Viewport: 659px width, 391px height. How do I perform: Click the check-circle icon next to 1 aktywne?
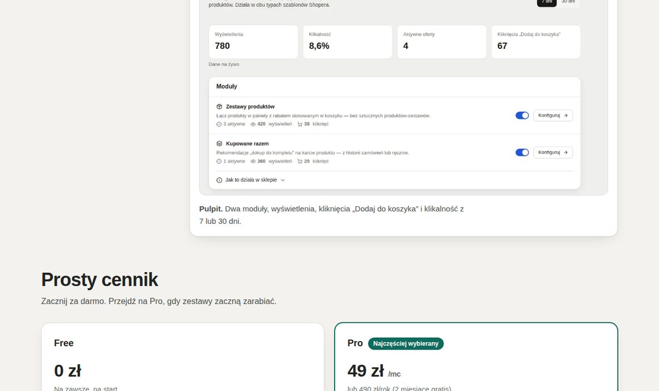219,161
